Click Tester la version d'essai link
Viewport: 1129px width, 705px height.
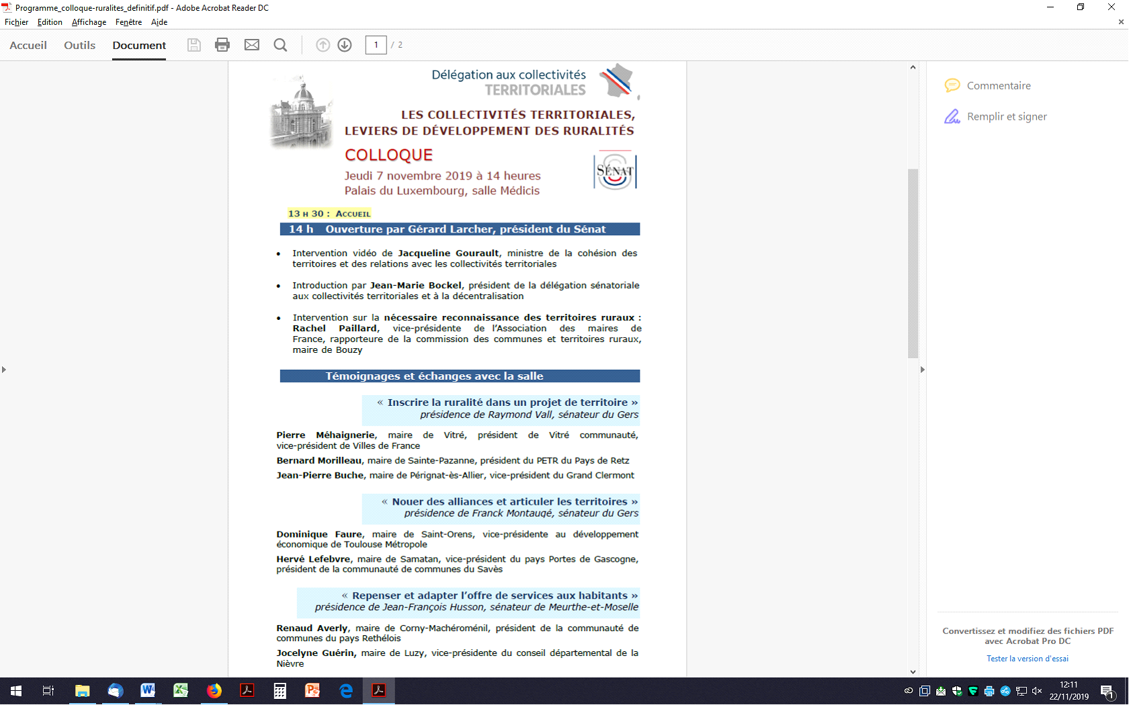coord(1027,659)
